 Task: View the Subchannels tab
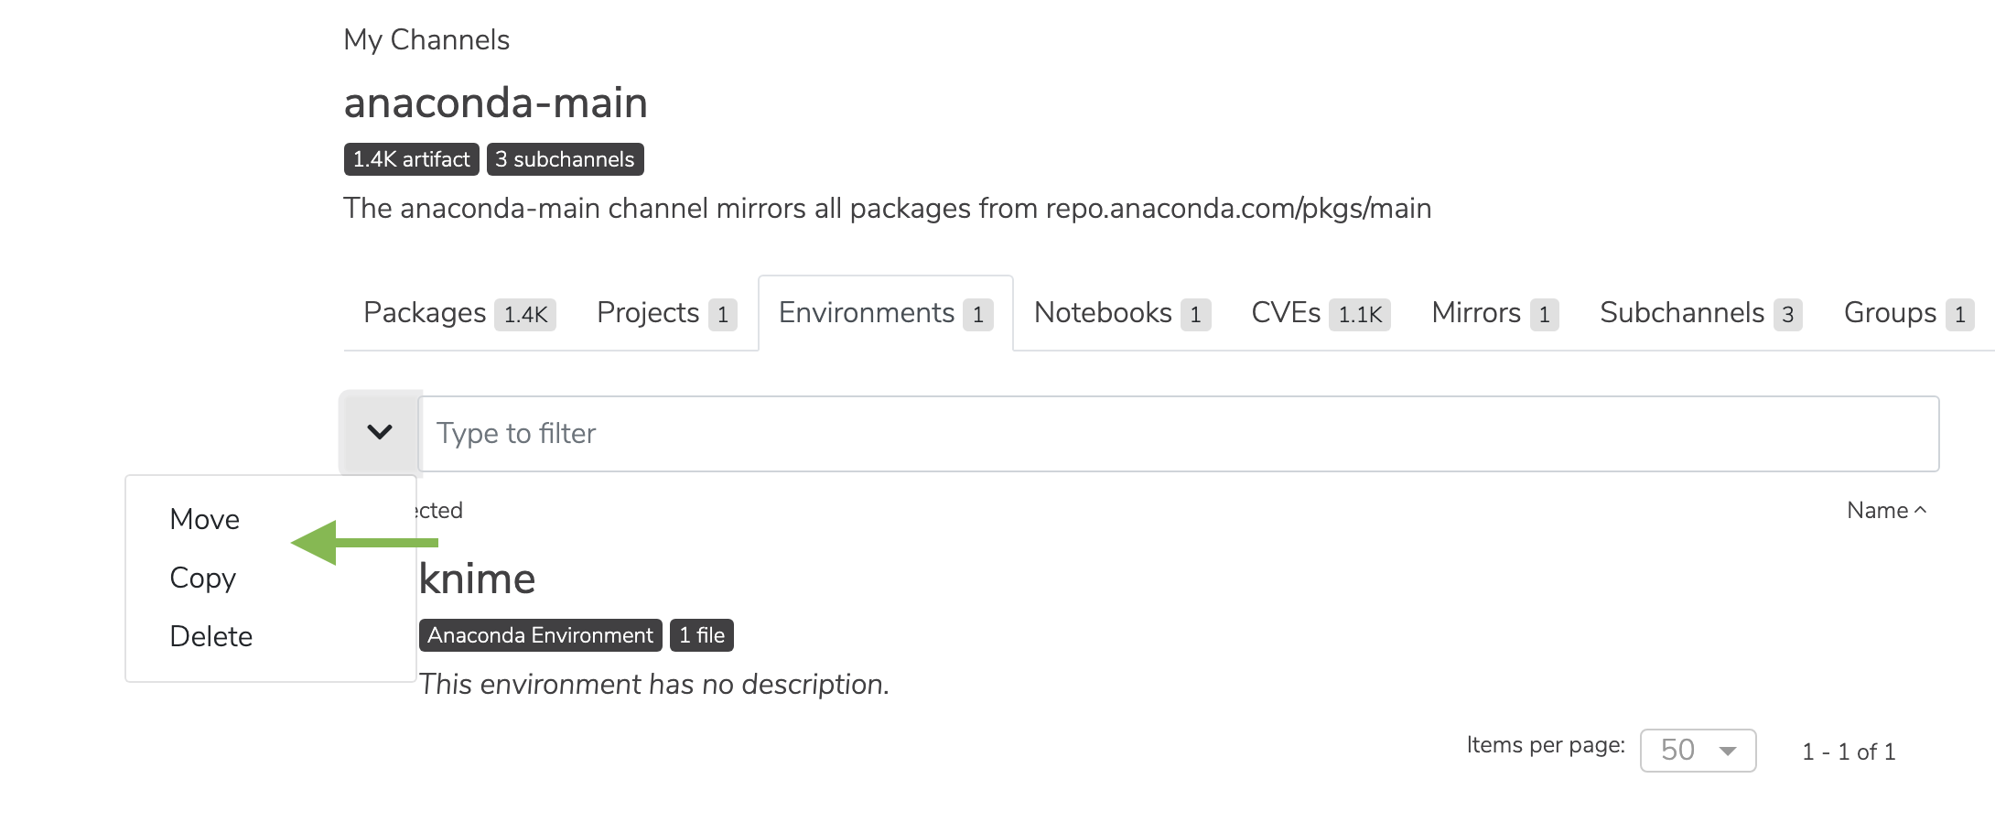pos(1700,313)
